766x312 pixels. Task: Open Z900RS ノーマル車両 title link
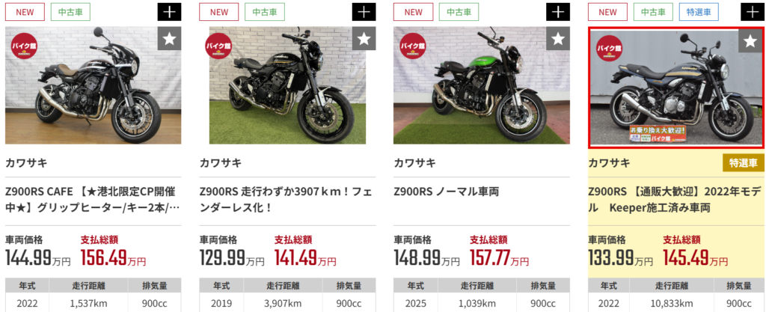coord(447,192)
